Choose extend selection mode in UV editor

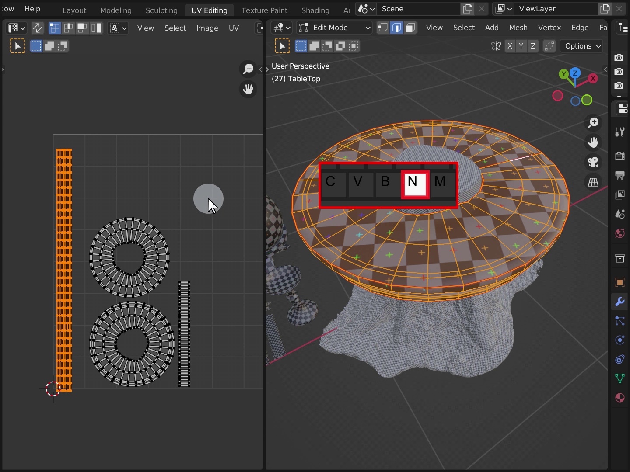pyautogui.click(x=49, y=46)
